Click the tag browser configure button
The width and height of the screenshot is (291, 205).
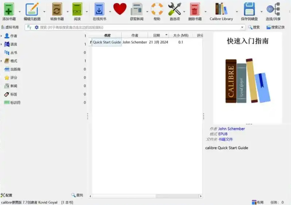(x=6, y=195)
